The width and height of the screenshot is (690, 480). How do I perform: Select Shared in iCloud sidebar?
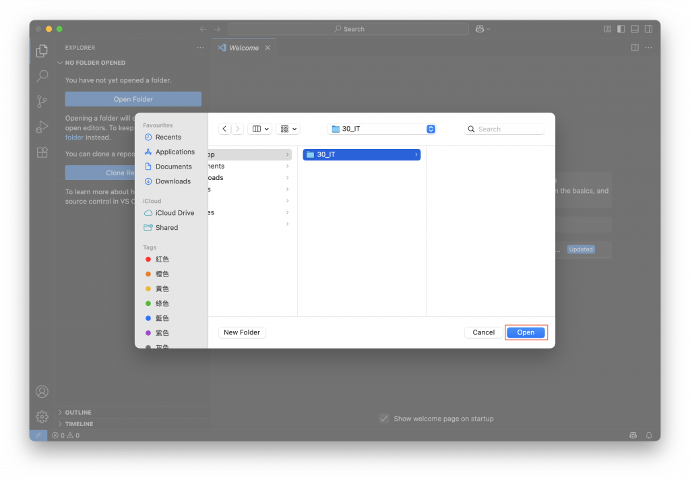click(166, 227)
